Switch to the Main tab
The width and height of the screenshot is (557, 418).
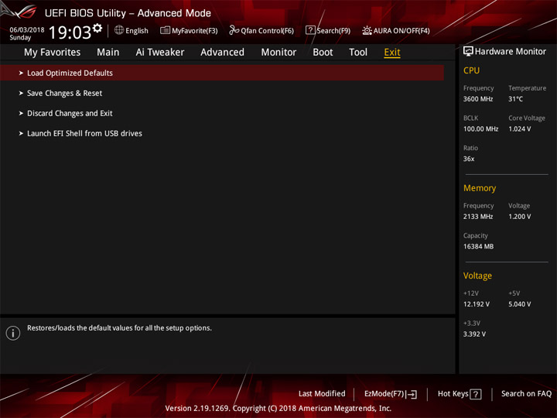pos(108,53)
